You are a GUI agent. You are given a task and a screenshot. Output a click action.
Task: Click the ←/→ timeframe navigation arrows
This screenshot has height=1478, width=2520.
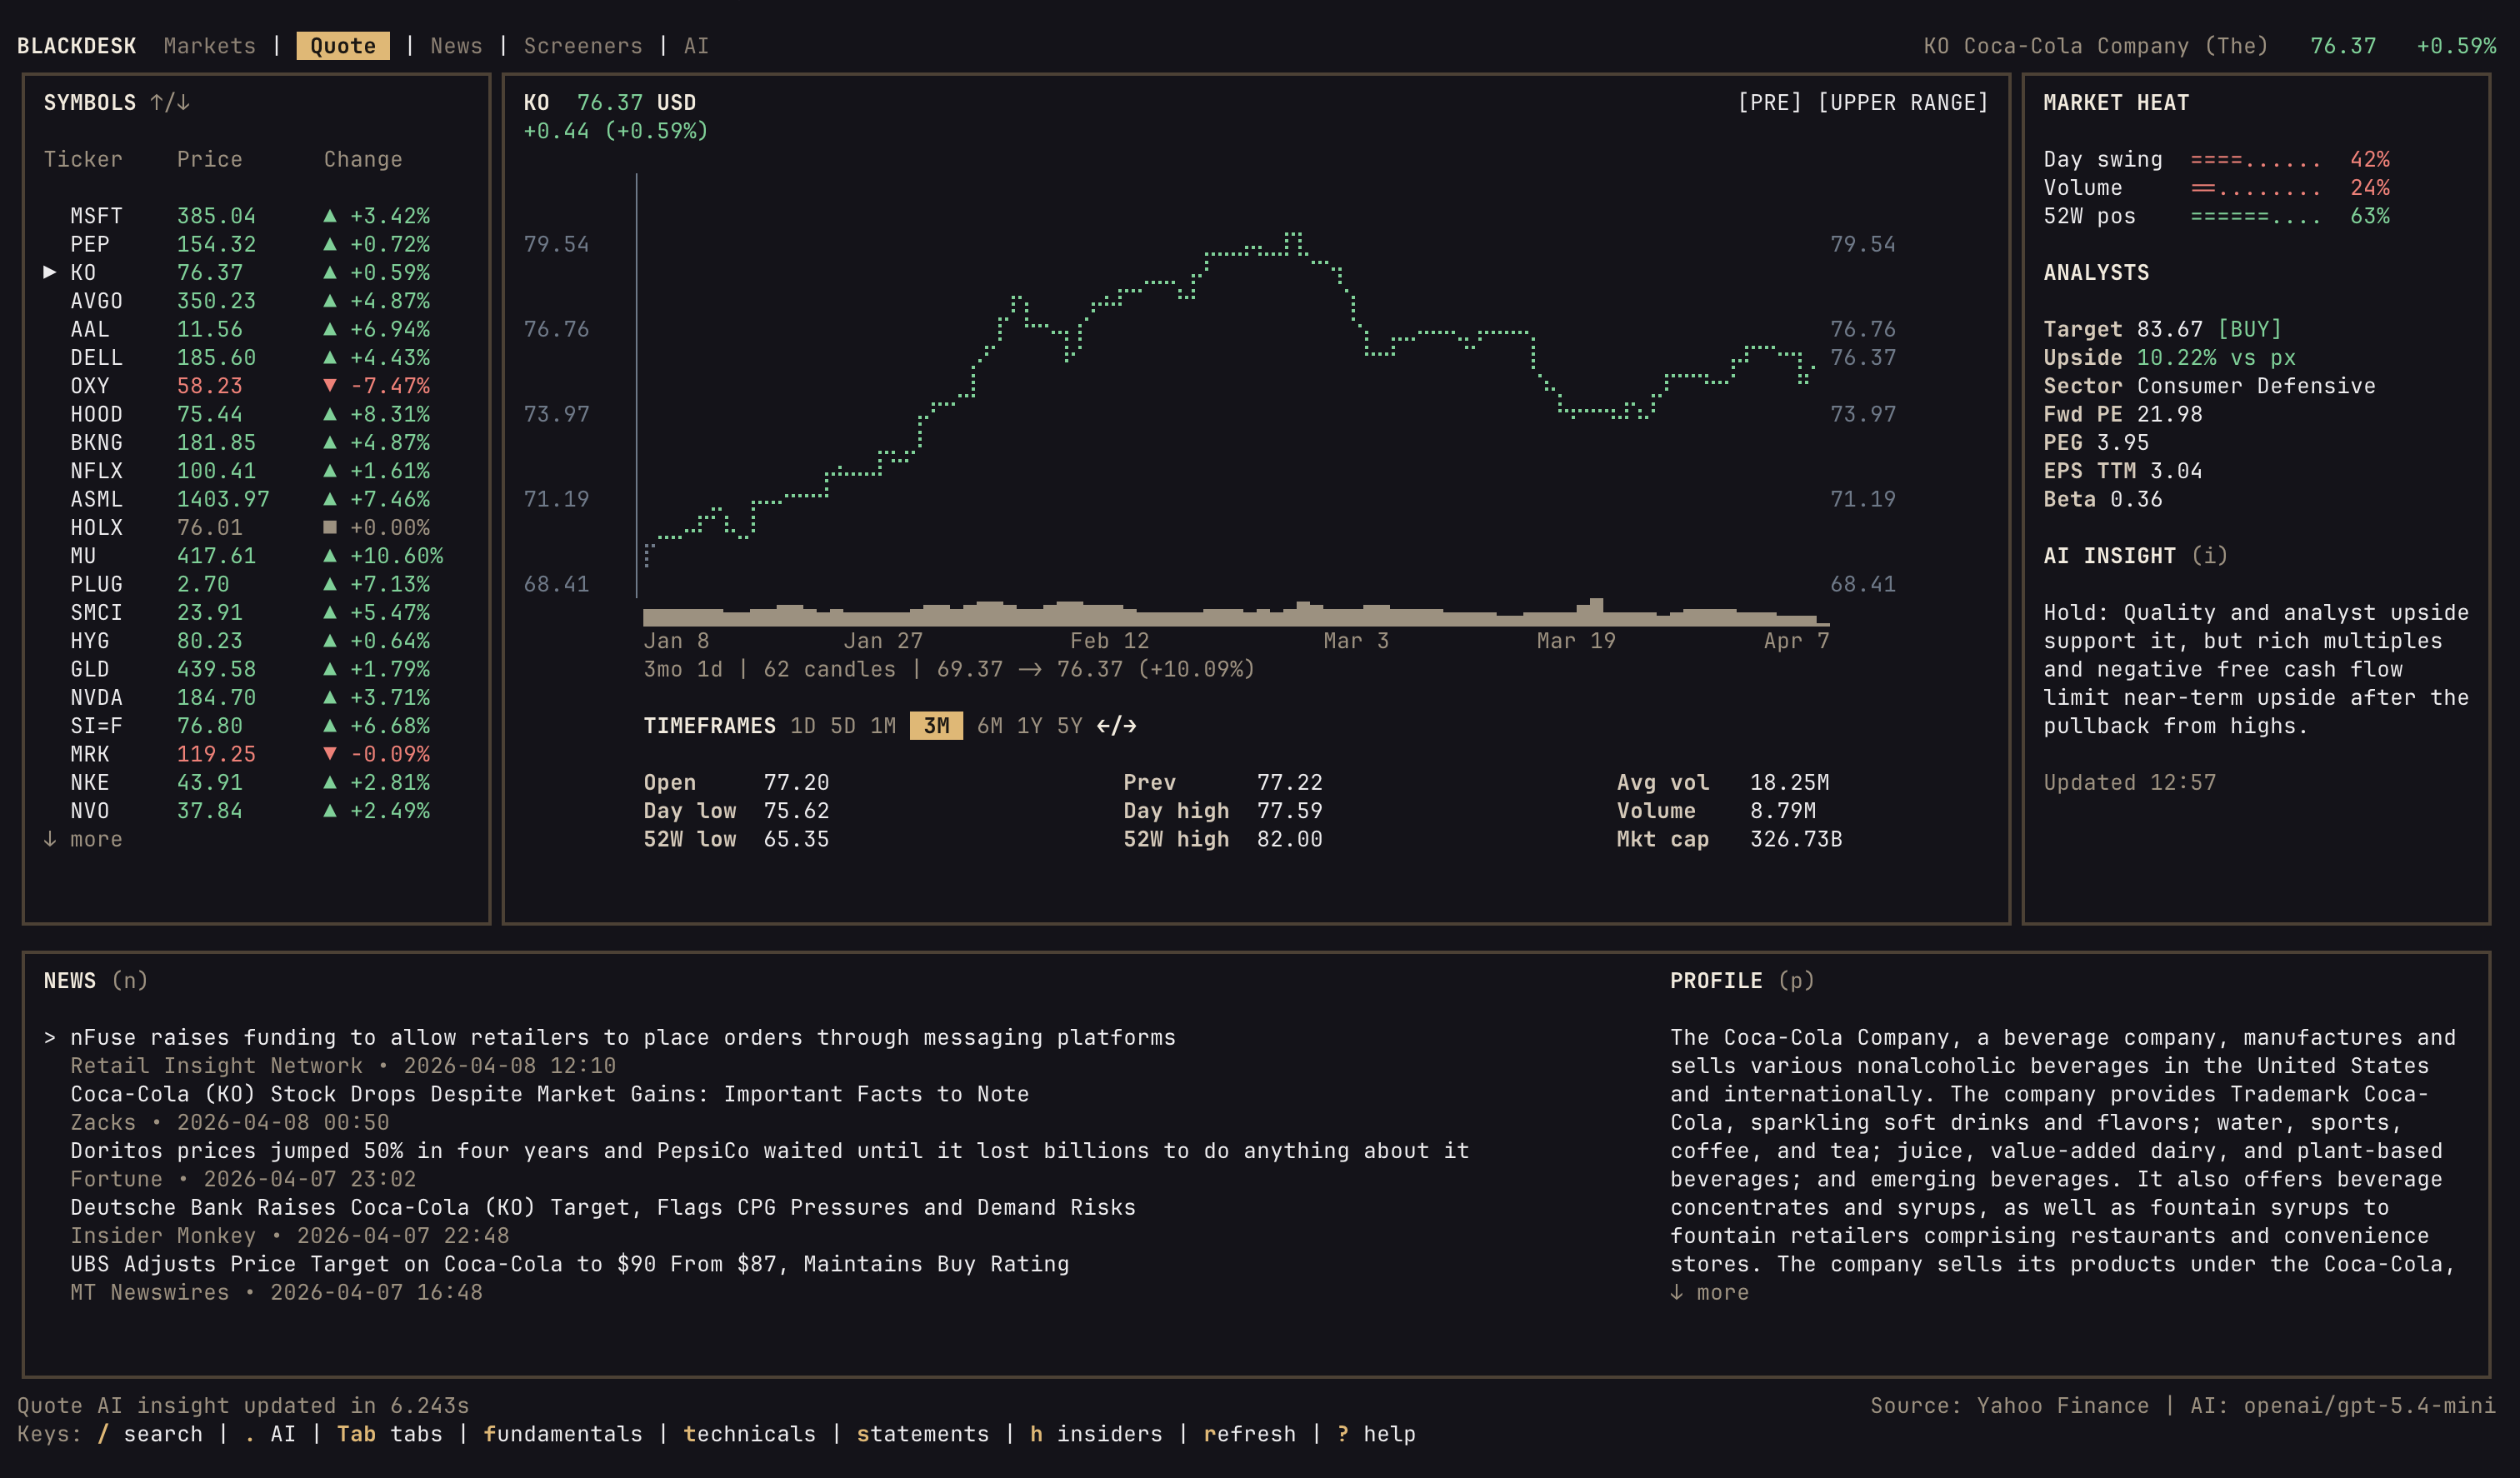click(x=1118, y=726)
